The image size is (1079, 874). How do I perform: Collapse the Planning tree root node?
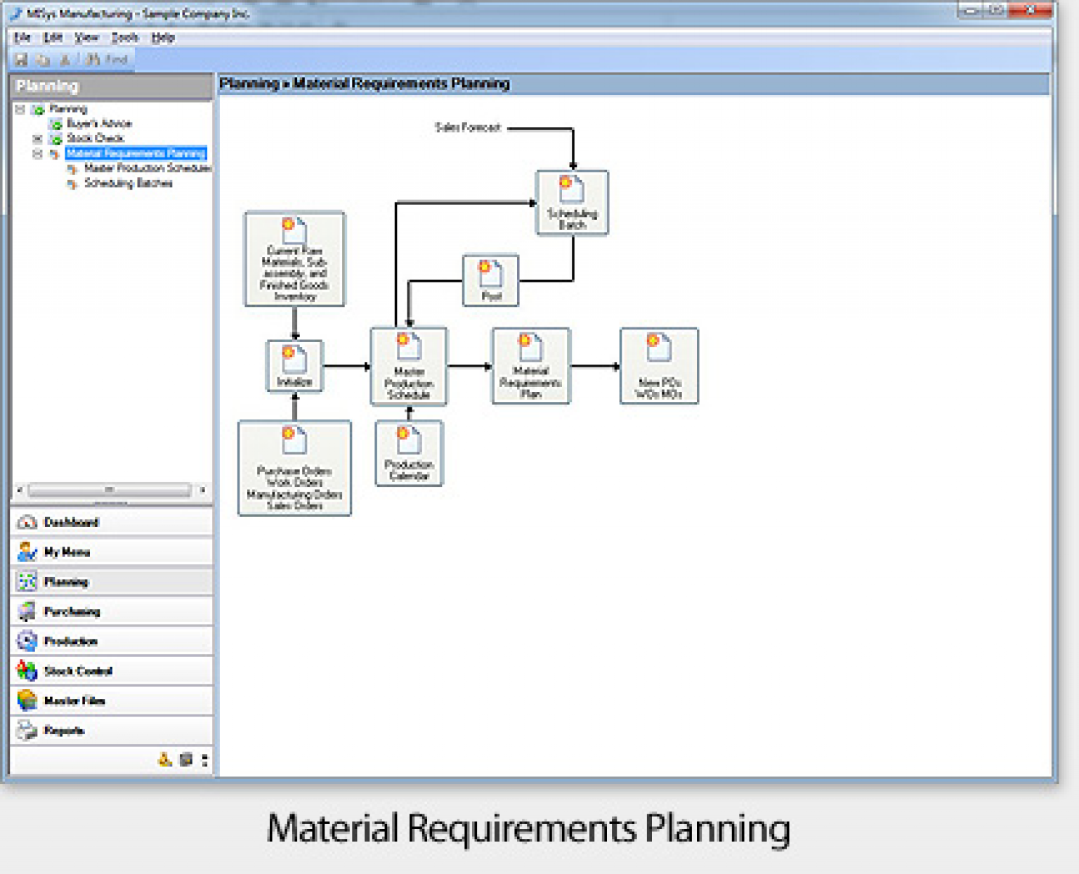(x=20, y=109)
